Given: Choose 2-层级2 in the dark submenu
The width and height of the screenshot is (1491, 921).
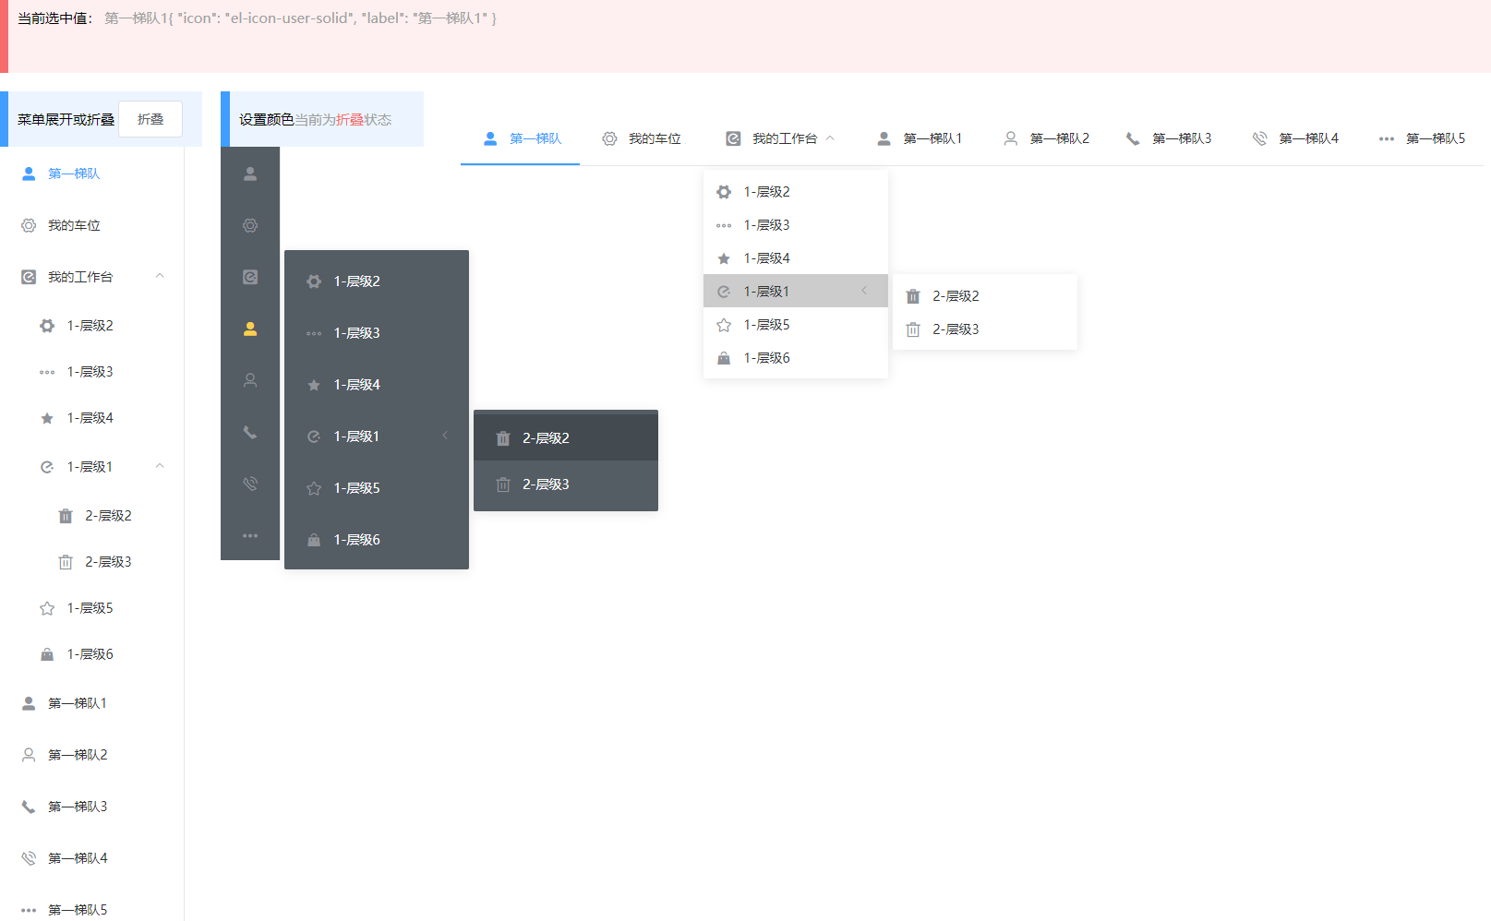Looking at the screenshot, I should click(566, 438).
